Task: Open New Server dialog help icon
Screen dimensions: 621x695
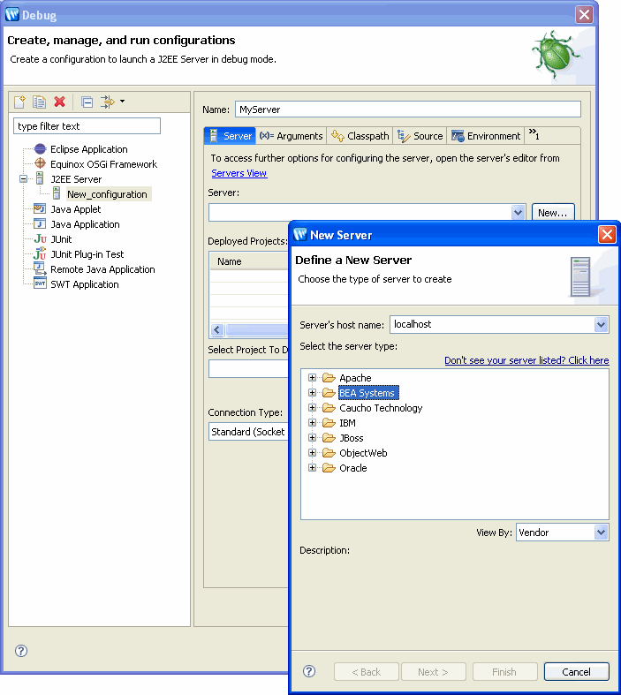Action: [x=309, y=671]
